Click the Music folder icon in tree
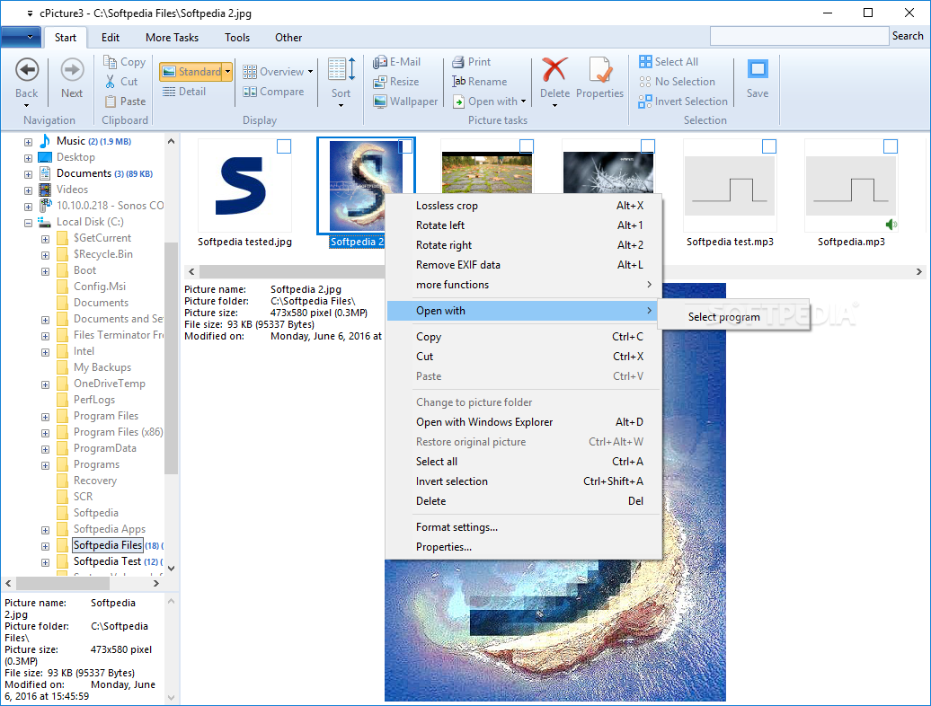The width and height of the screenshot is (931, 706). [45, 141]
